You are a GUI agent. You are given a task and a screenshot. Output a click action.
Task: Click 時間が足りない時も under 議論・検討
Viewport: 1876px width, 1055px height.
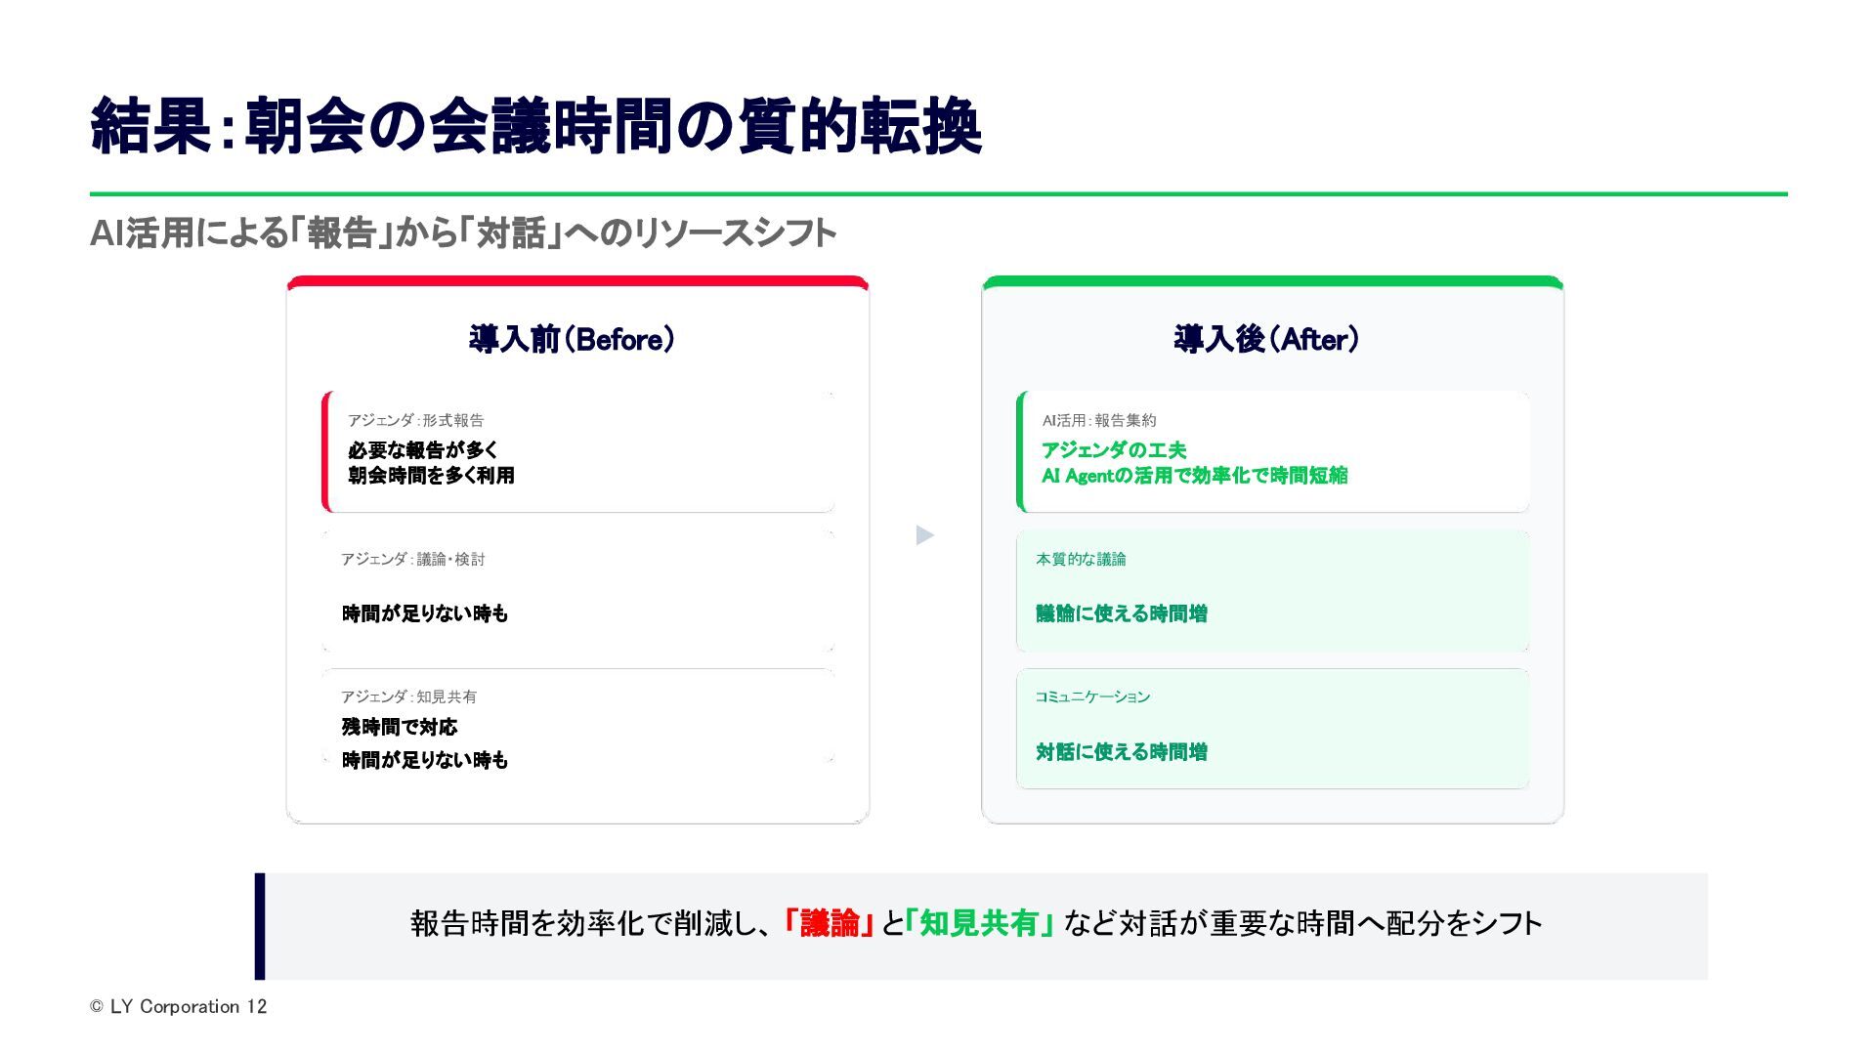[425, 613]
